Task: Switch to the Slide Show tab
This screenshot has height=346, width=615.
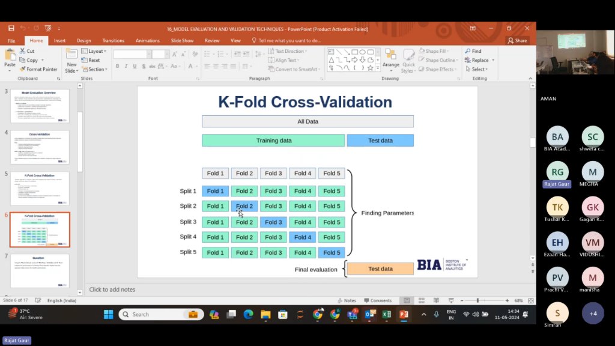Action: coord(182,40)
